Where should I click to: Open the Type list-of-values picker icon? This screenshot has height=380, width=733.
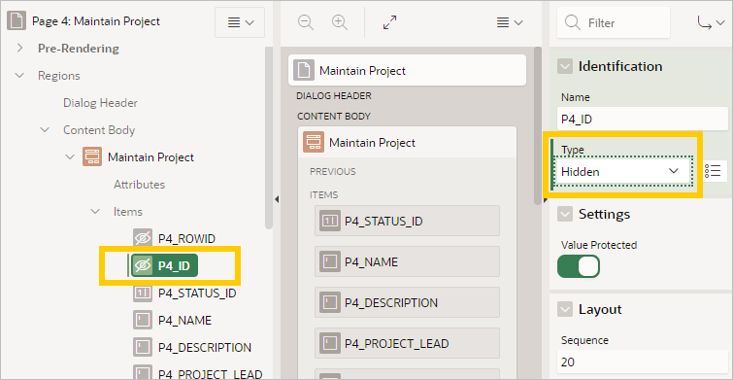click(x=713, y=171)
